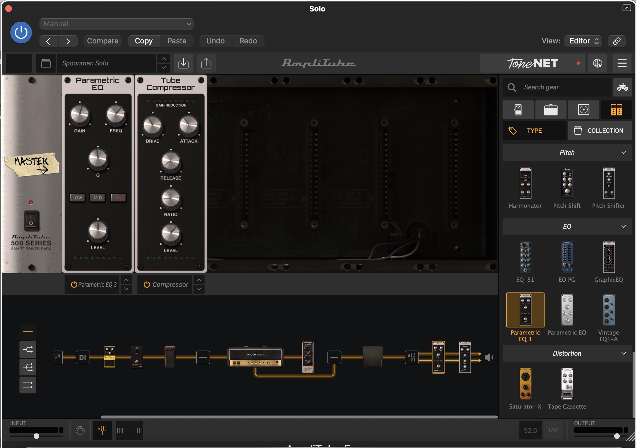Select the EQ-81 gear thumbnail
The height and width of the screenshot is (448, 636).
[x=525, y=257]
